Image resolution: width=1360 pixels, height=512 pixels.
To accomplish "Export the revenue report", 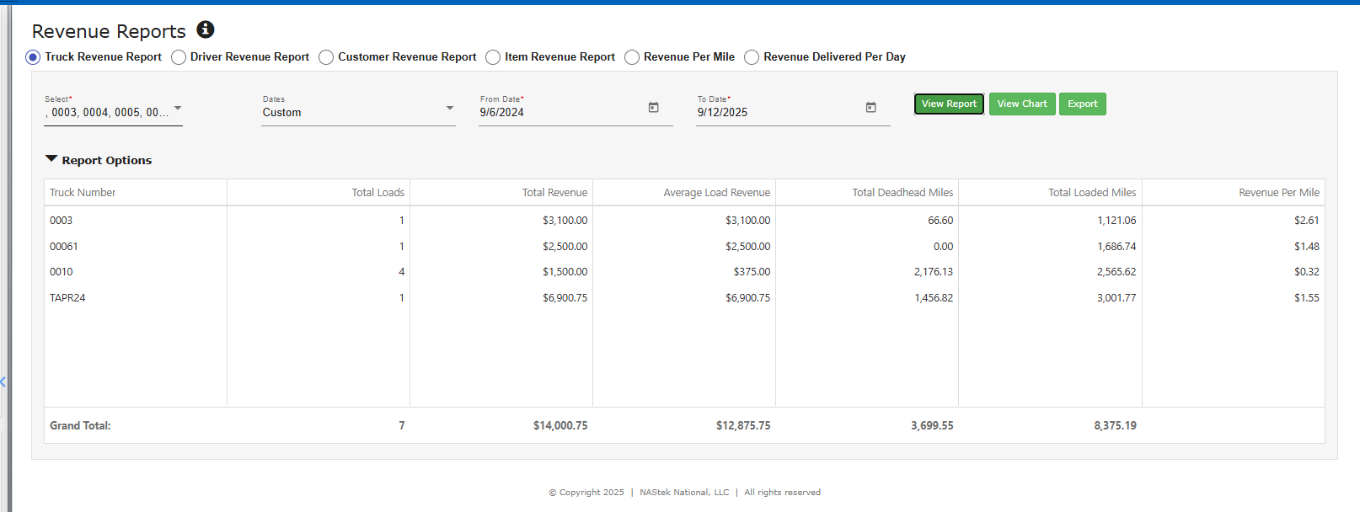I will (1082, 104).
